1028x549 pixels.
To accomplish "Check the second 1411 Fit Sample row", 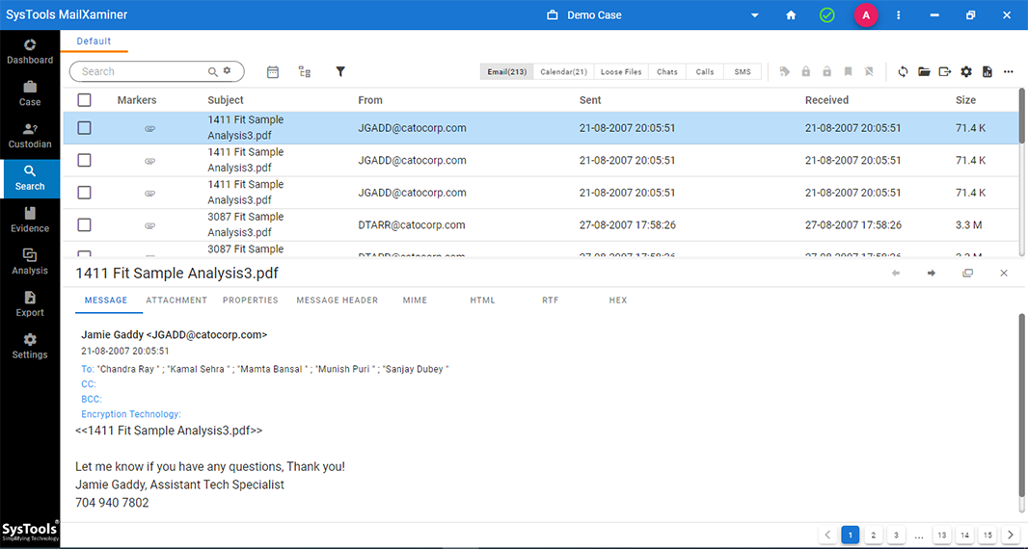I will click(85, 160).
